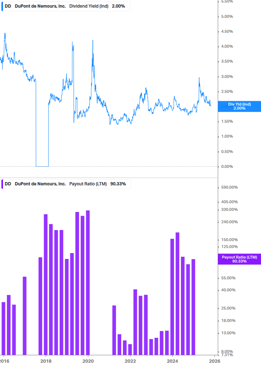
Task: Click the divider between the two chart panes
Action: [109, 178]
